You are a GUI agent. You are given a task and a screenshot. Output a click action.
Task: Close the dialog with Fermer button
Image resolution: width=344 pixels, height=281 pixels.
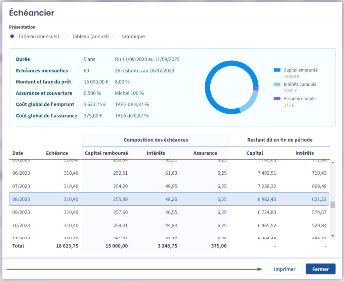pos(320,269)
